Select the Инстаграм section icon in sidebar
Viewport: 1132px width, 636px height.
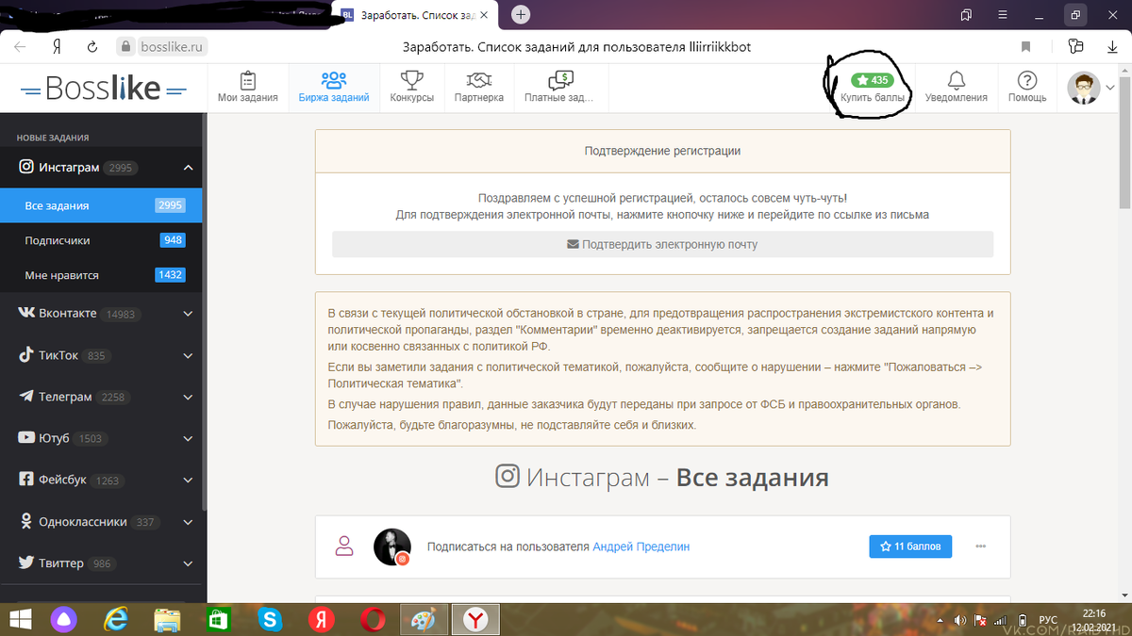pos(26,167)
